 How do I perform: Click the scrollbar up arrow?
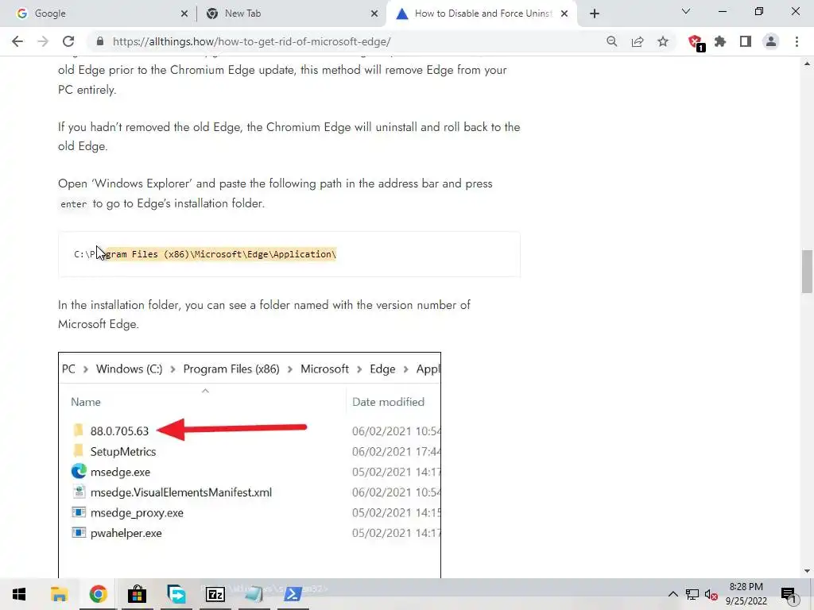[x=807, y=64]
